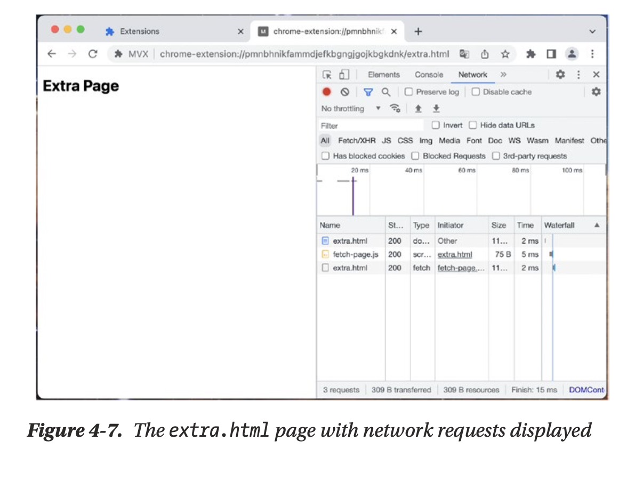Screen dimensions: 643x481
Task: Open DevTools settings gear
Action: (560, 75)
